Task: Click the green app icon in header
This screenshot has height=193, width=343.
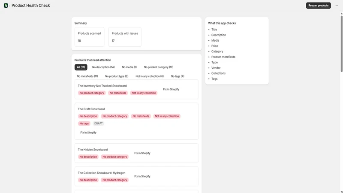Action: [6, 6]
